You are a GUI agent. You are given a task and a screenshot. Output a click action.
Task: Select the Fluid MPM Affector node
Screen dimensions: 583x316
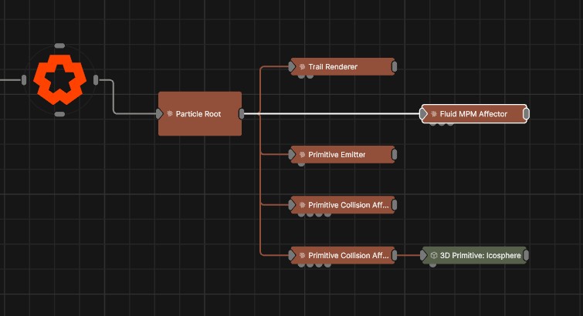(x=474, y=114)
